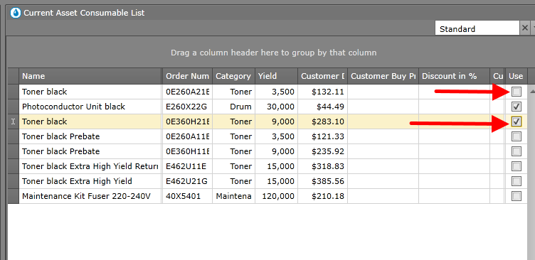The width and height of the screenshot is (535, 260).
Task: Click Customer Buy Price cell for Photoconductor Unit black
Action: [383, 107]
